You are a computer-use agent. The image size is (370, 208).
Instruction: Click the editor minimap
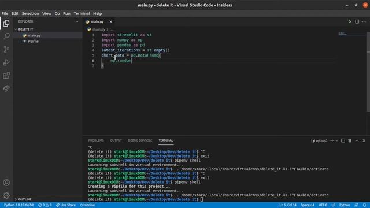[351, 35]
